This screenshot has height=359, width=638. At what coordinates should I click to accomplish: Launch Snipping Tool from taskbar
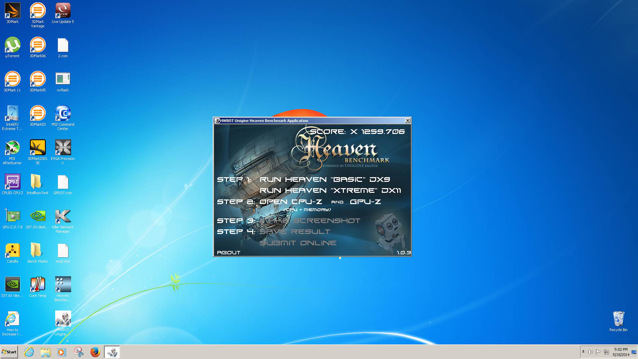[x=79, y=352]
